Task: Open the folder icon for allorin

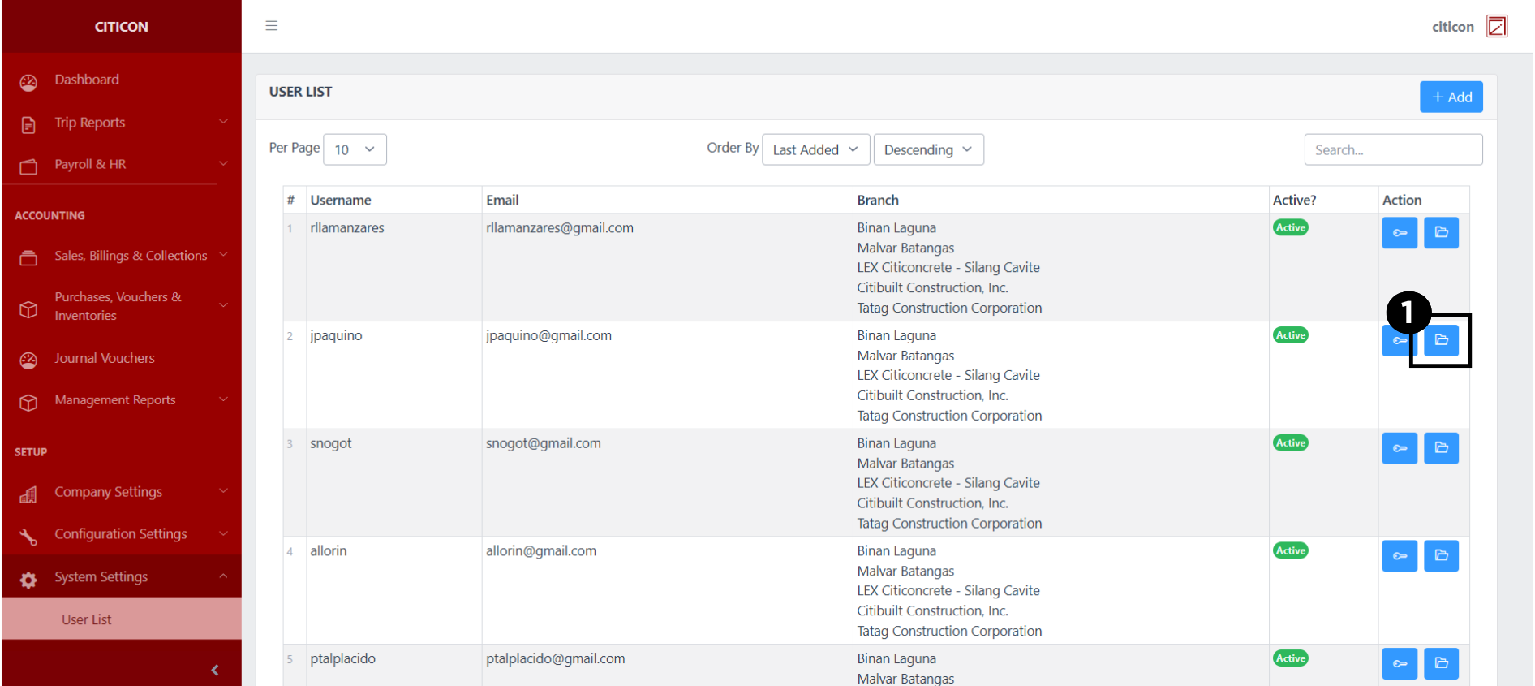Action: pos(1441,556)
